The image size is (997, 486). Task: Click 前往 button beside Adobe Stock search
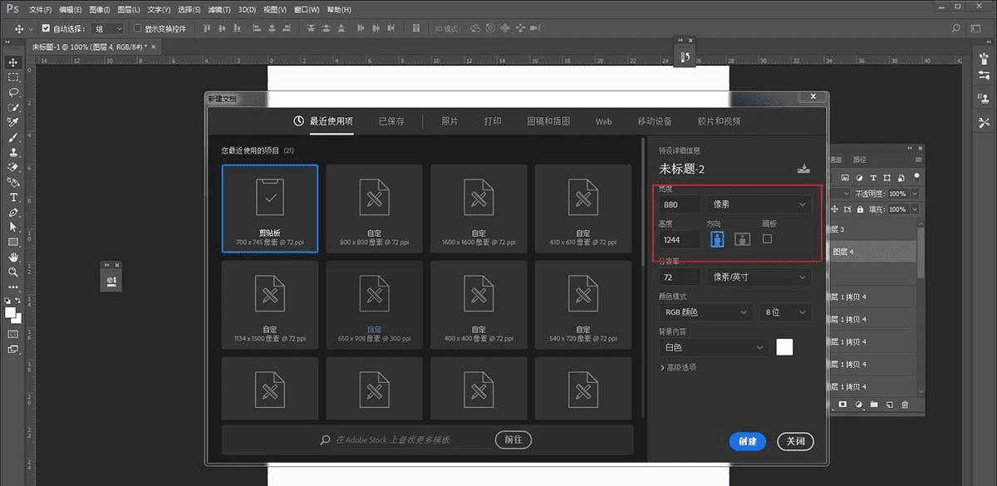pyautogui.click(x=513, y=439)
